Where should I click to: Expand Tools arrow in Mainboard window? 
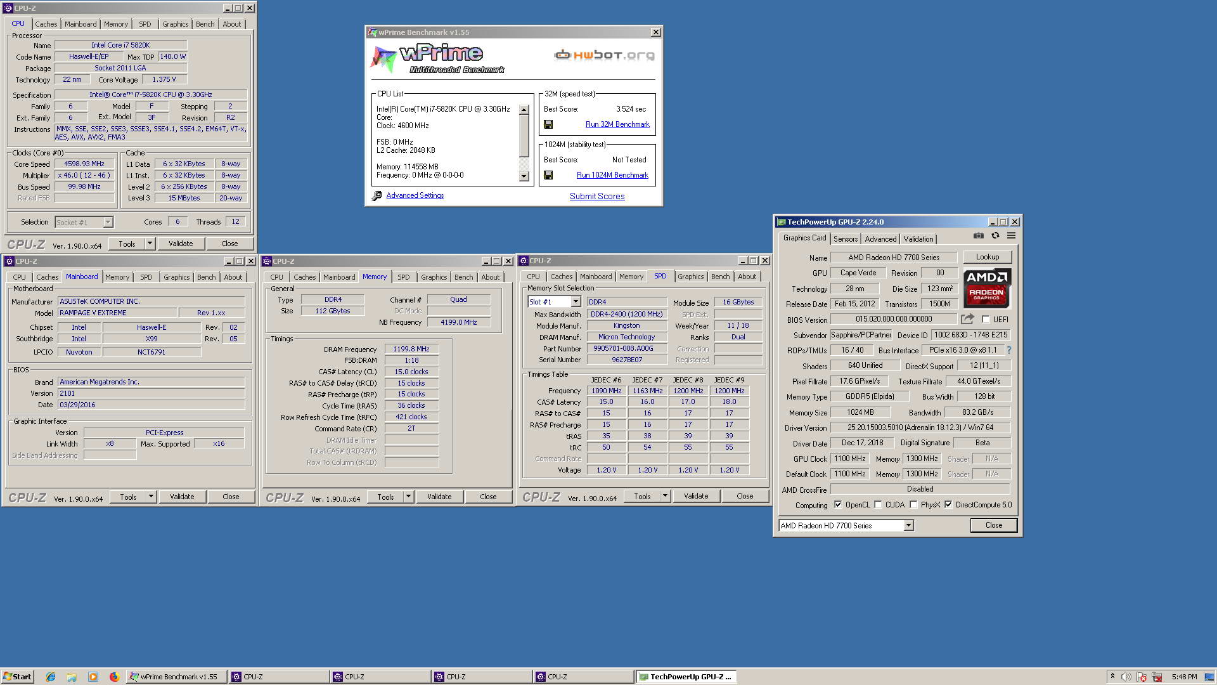(151, 497)
